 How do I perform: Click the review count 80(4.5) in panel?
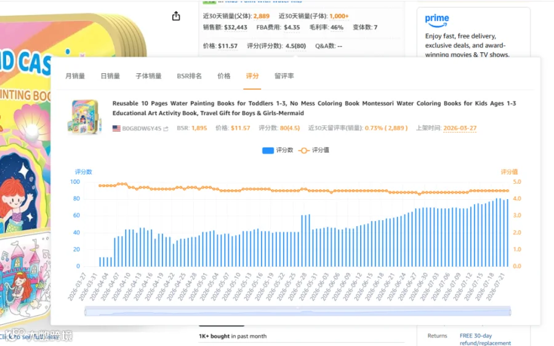(x=290, y=128)
